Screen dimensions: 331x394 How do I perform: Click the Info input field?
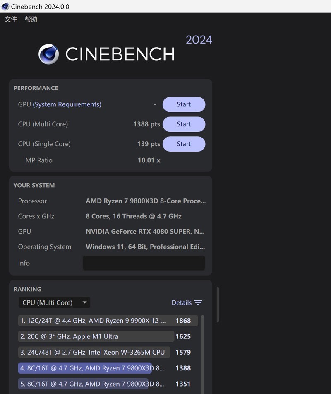point(144,263)
